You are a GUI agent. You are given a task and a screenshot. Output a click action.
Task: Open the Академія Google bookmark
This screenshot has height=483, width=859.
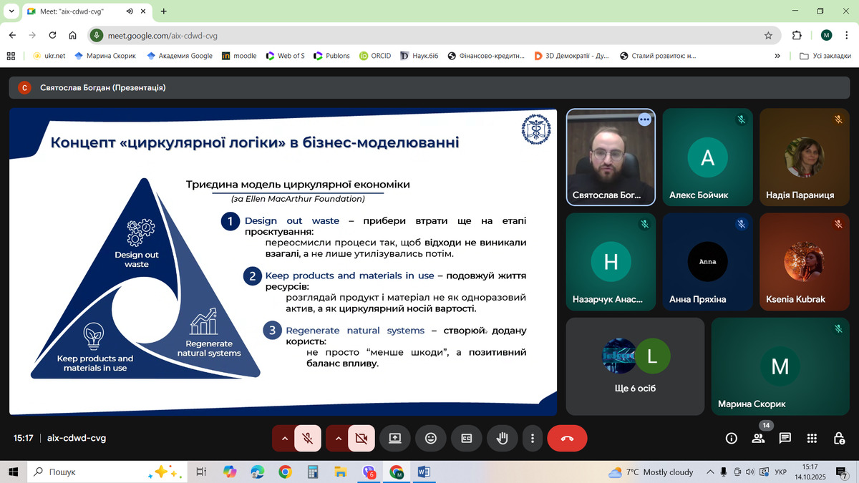pyautogui.click(x=180, y=56)
